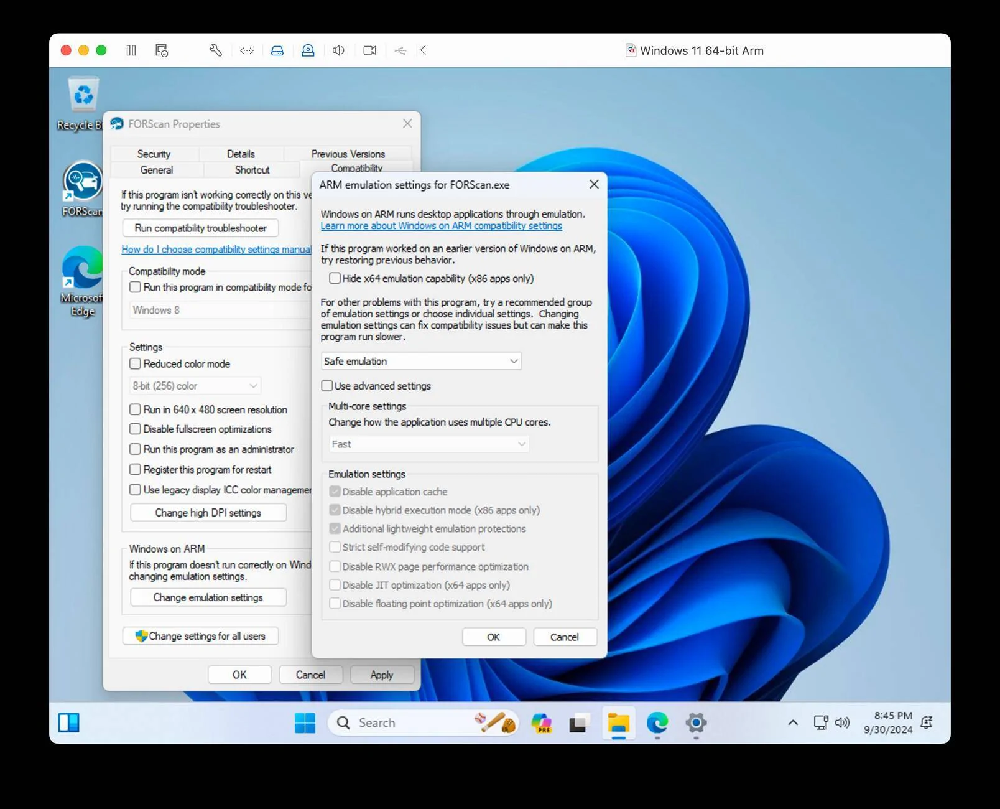Image resolution: width=1000 pixels, height=809 pixels.
Task: Toggle Strict self-modifying code support checkbox
Action: tap(335, 547)
